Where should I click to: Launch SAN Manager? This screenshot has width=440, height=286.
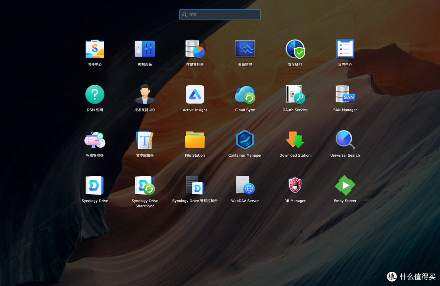tap(345, 95)
